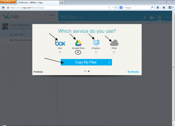Jump to first dialog page dot
The height and width of the screenshot is (126, 175).
click(x=85, y=71)
